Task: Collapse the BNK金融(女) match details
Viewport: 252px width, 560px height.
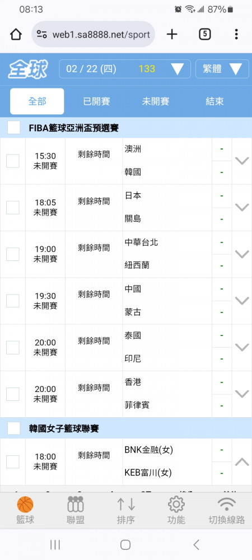Action: coord(242,462)
